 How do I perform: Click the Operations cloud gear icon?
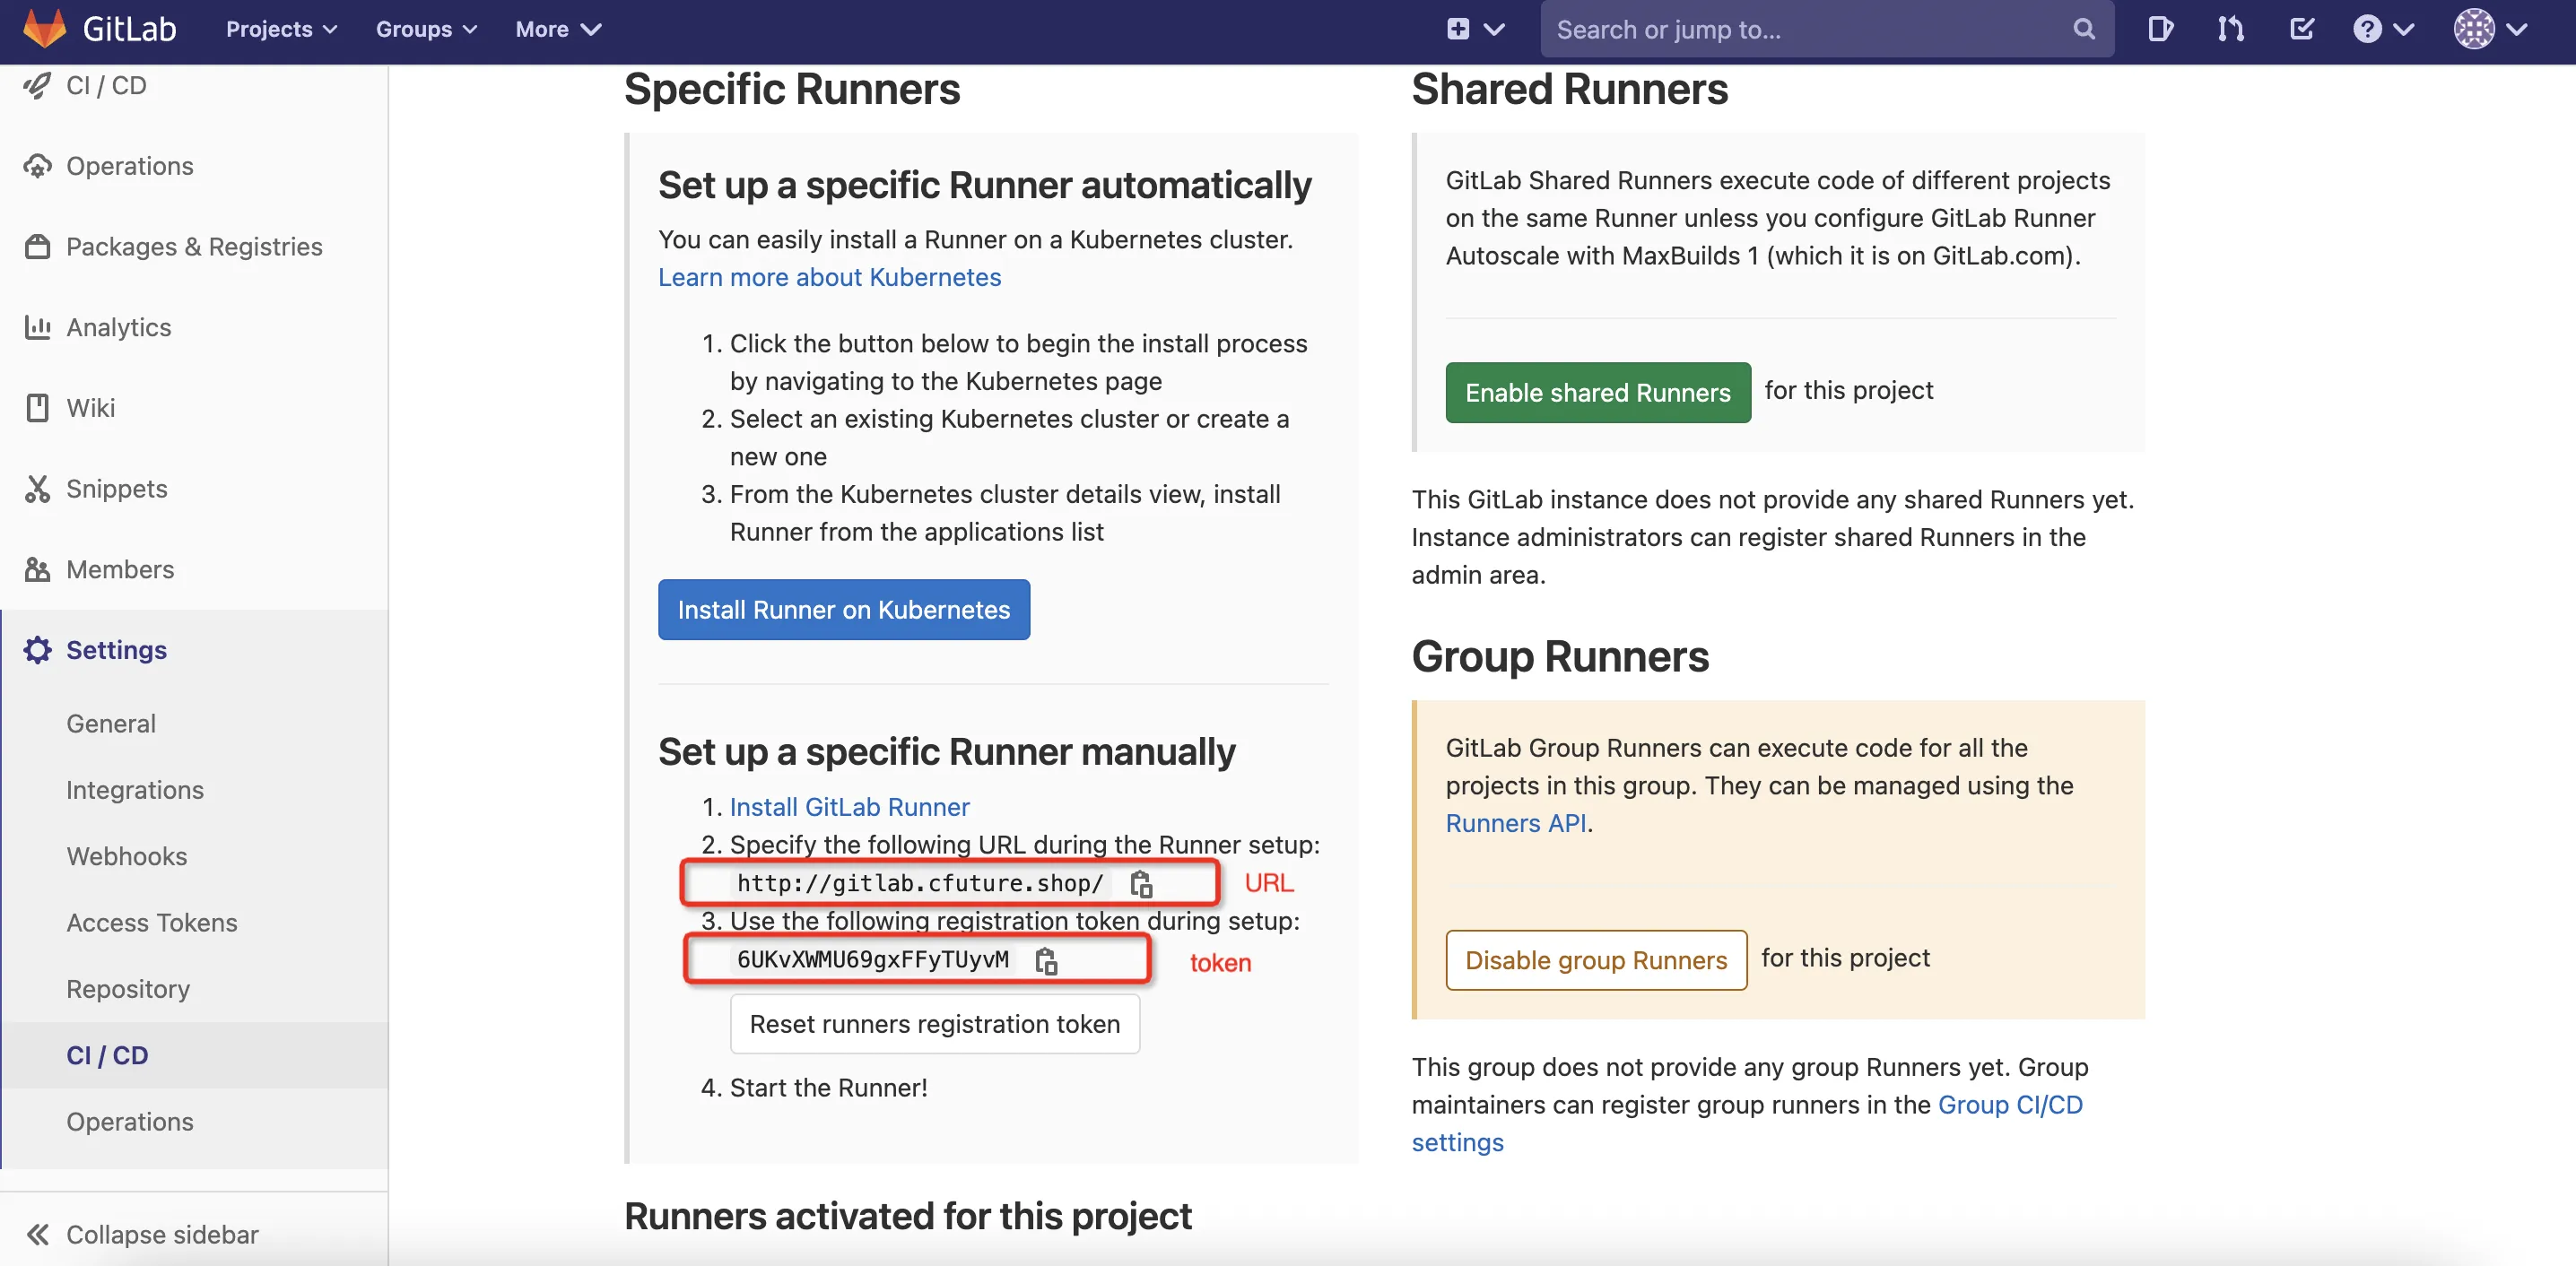point(37,166)
